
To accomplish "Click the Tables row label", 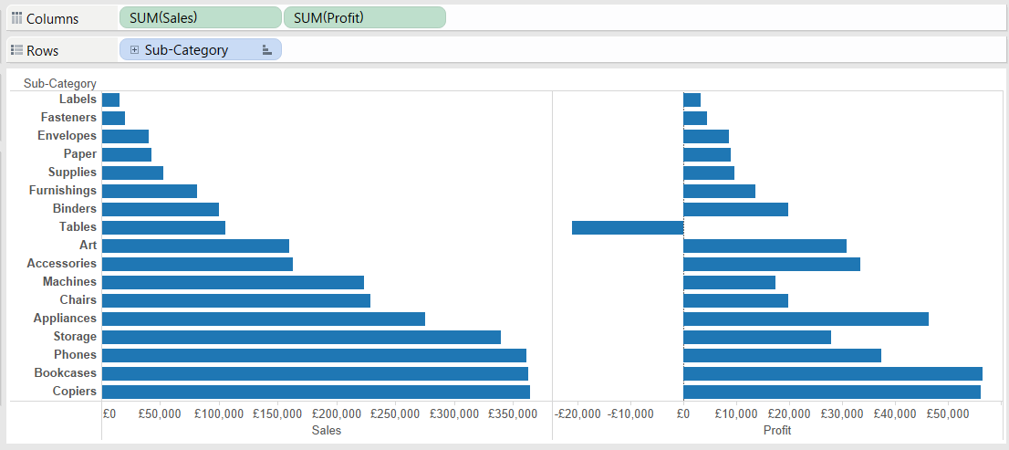I will [x=78, y=226].
